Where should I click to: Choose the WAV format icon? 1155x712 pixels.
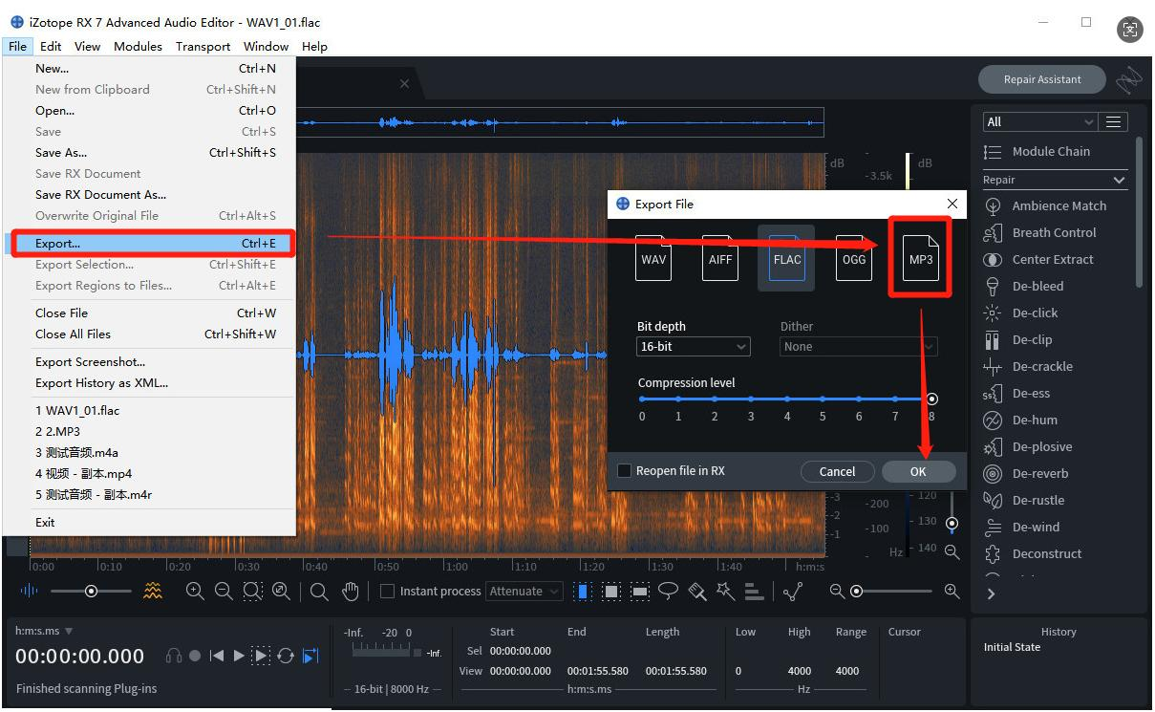coord(653,258)
